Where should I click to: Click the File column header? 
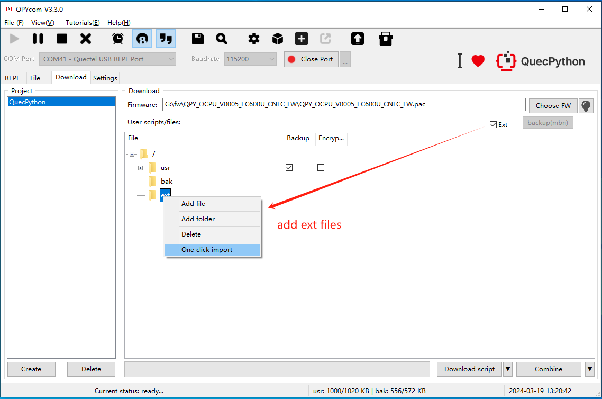[x=204, y=138]
